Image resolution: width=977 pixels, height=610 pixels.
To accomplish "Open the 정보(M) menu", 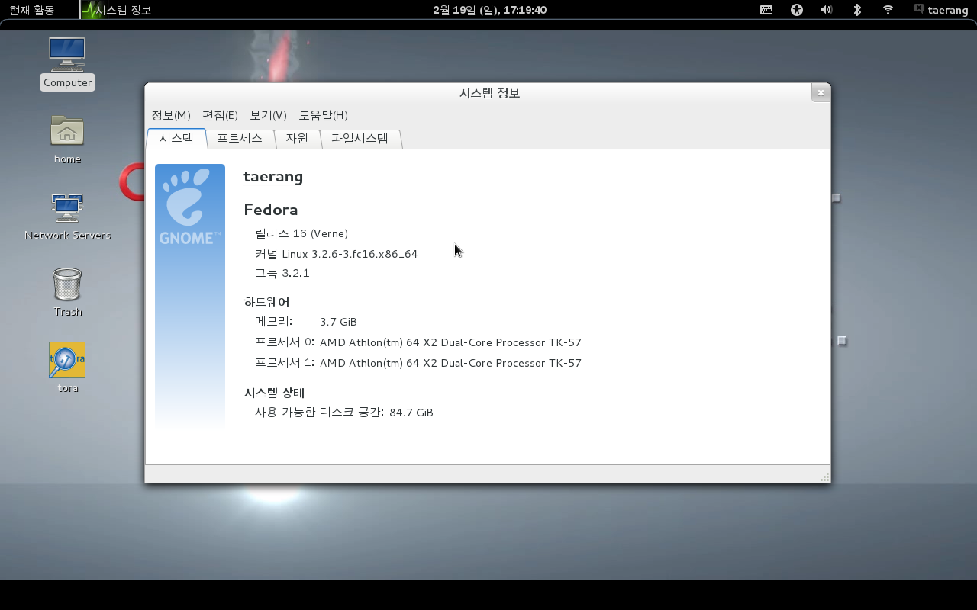I will (x=171, y=115).
